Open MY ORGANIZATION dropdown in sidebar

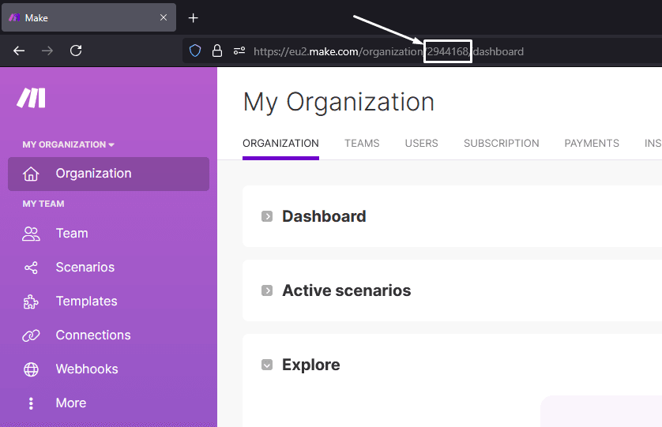68,144
